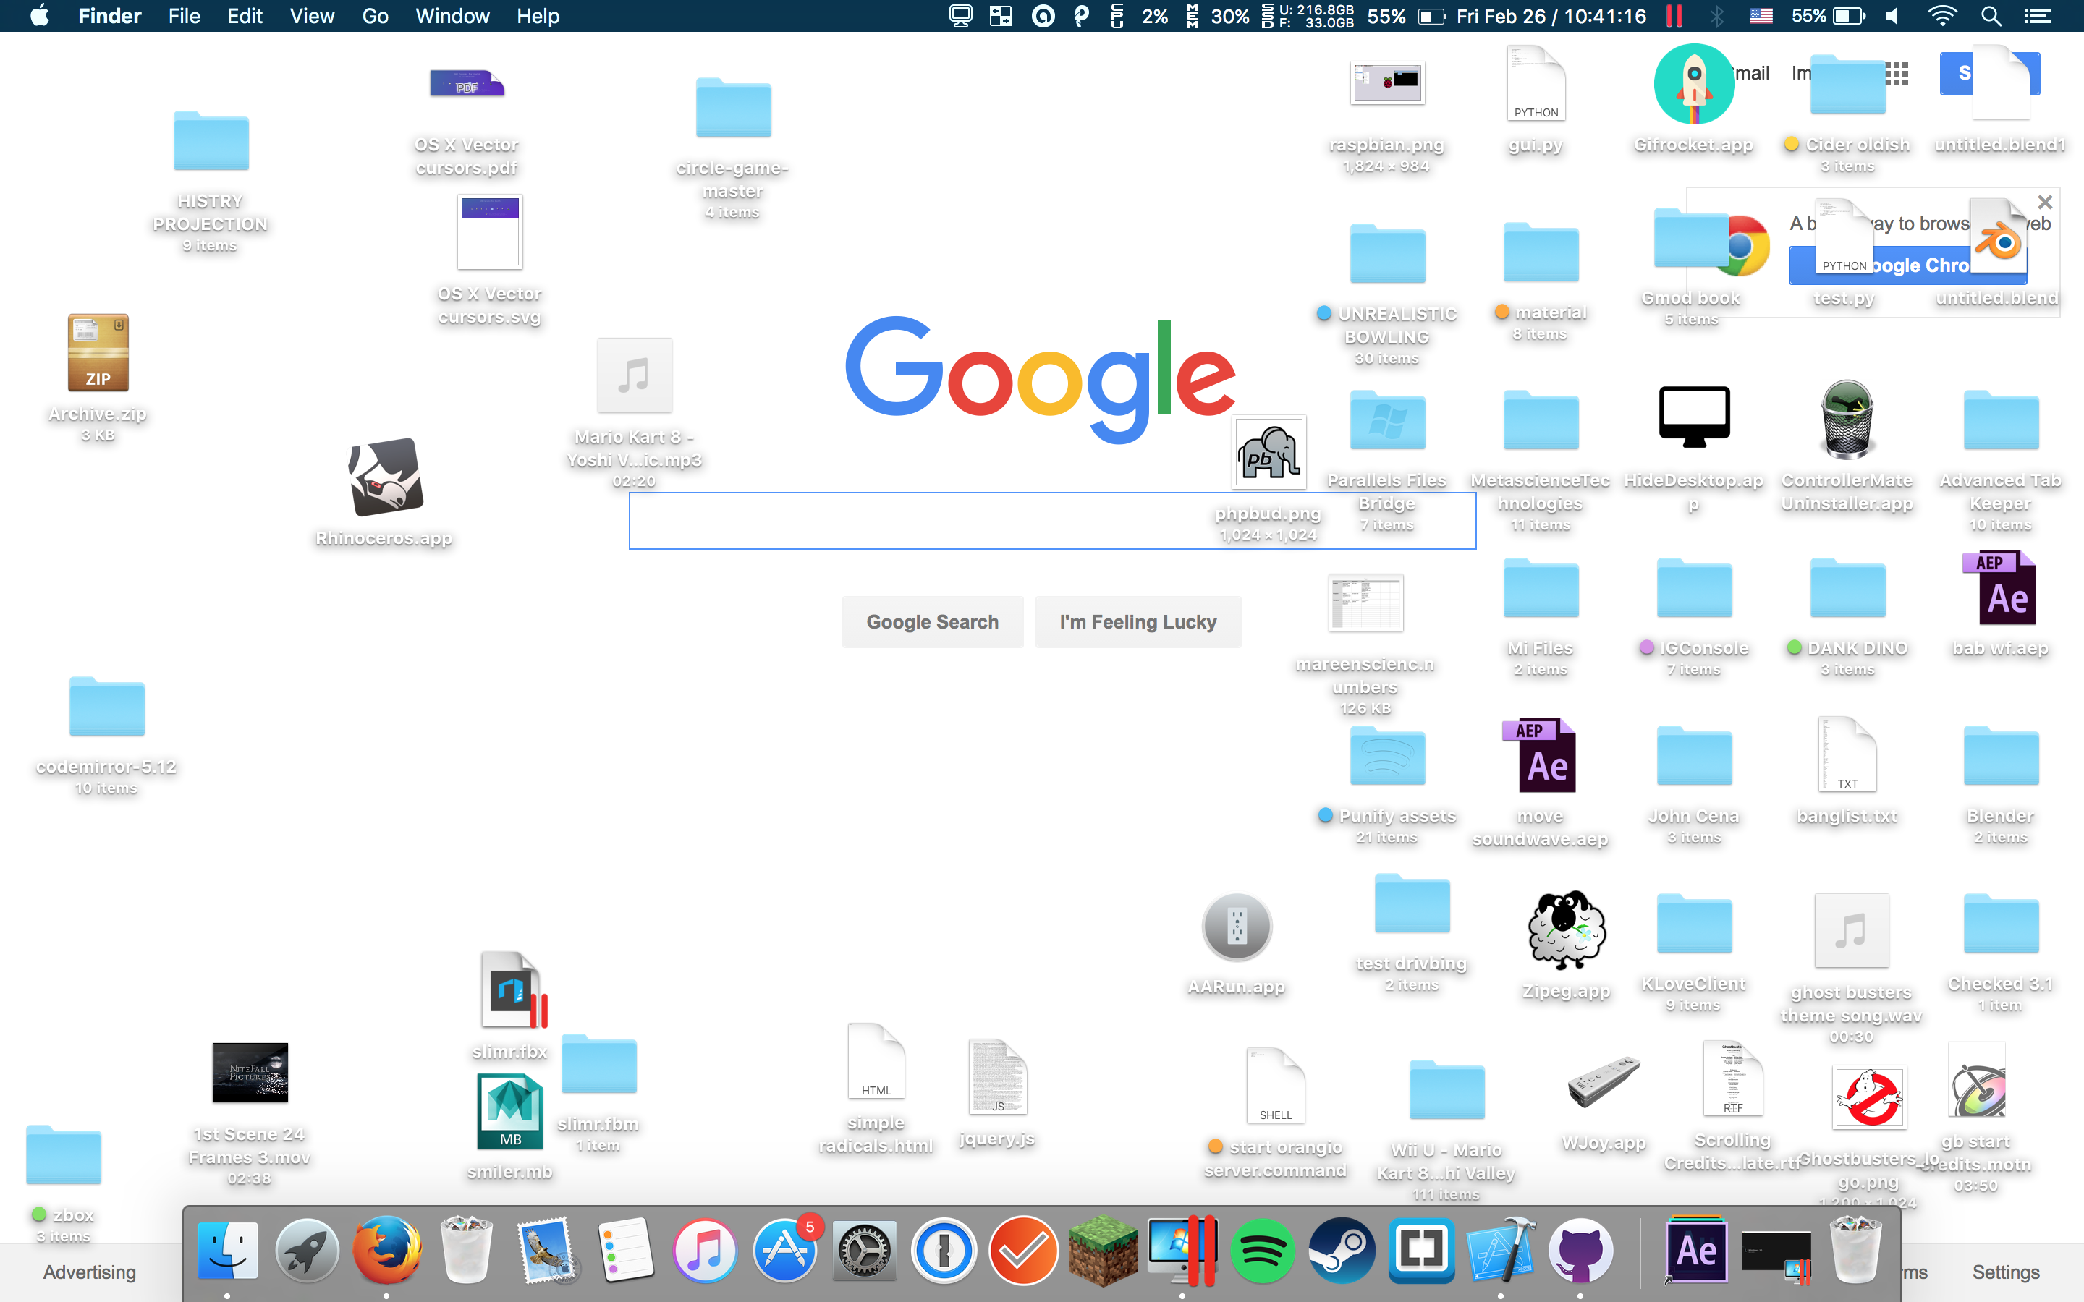Open System Preferences dock icon
2084x1302 pixels.
point(864,1251)
